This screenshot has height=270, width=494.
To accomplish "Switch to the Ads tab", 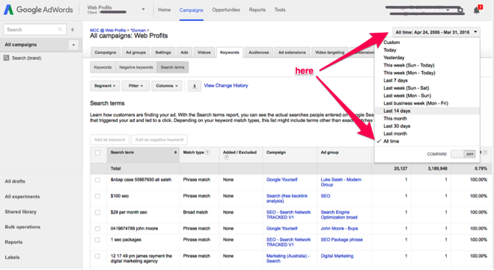I will [x=184, y=52].
